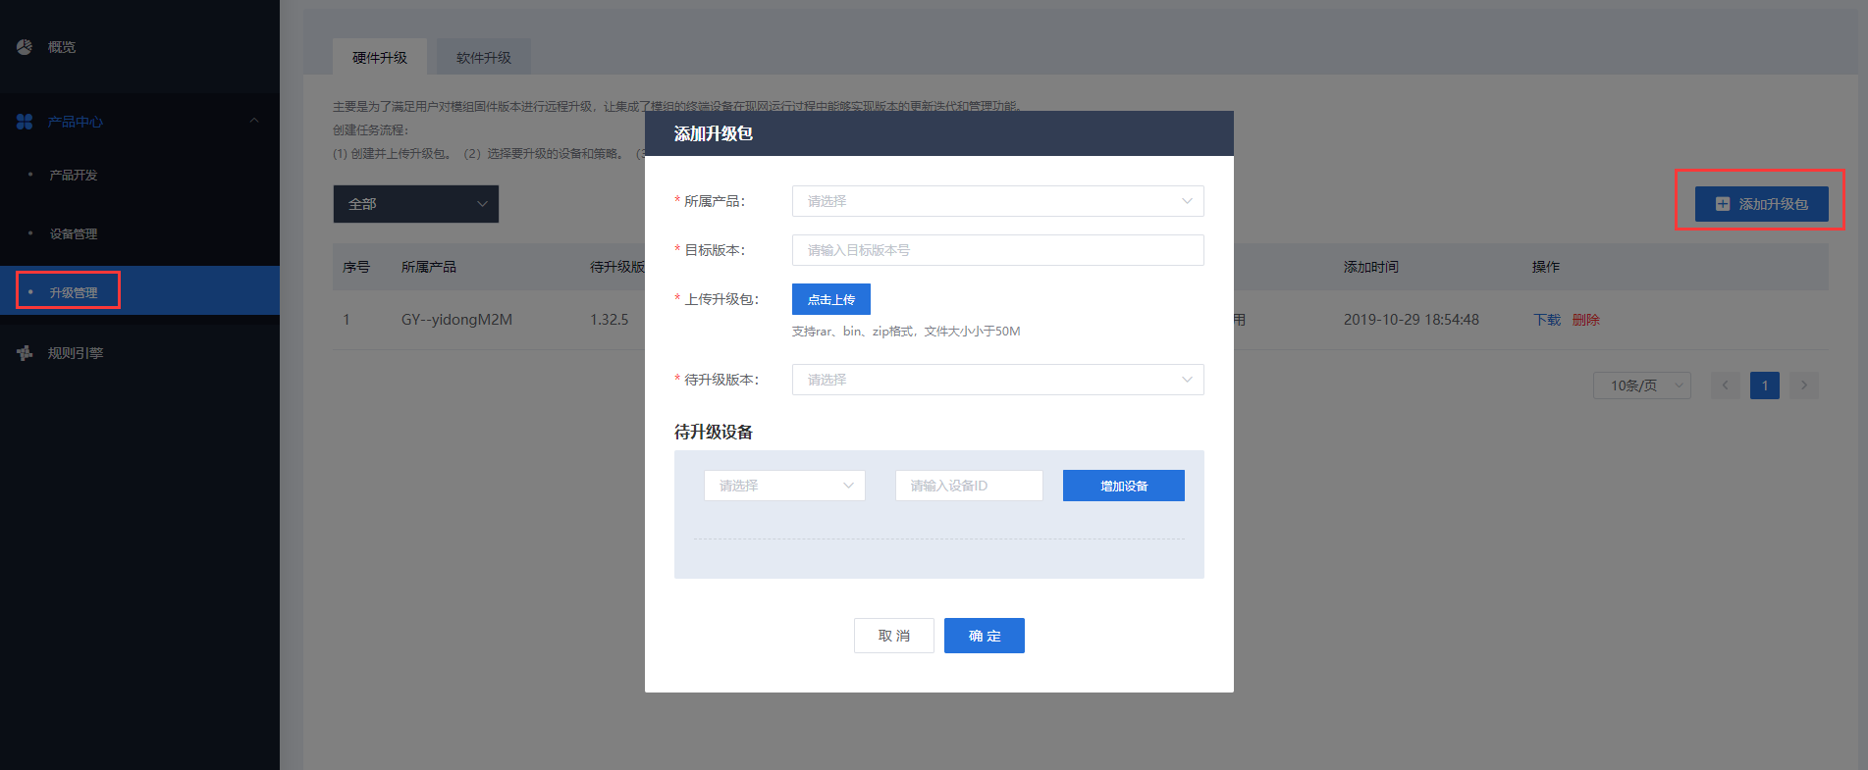Screen dimensions: 1868x770
Task: Focus the 目标版本 input field
Action: click(997, 250)
